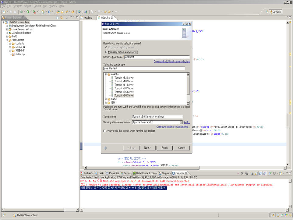Click the Finish button in the dialog
The height and width of the screenshot is (220, 293).
[x=164, y=148]
